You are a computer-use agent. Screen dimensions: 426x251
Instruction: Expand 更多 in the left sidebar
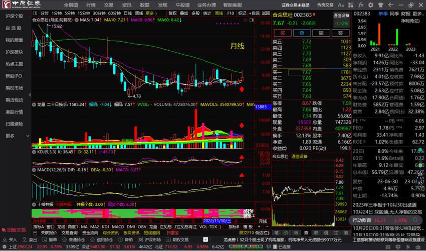(18, 136)
